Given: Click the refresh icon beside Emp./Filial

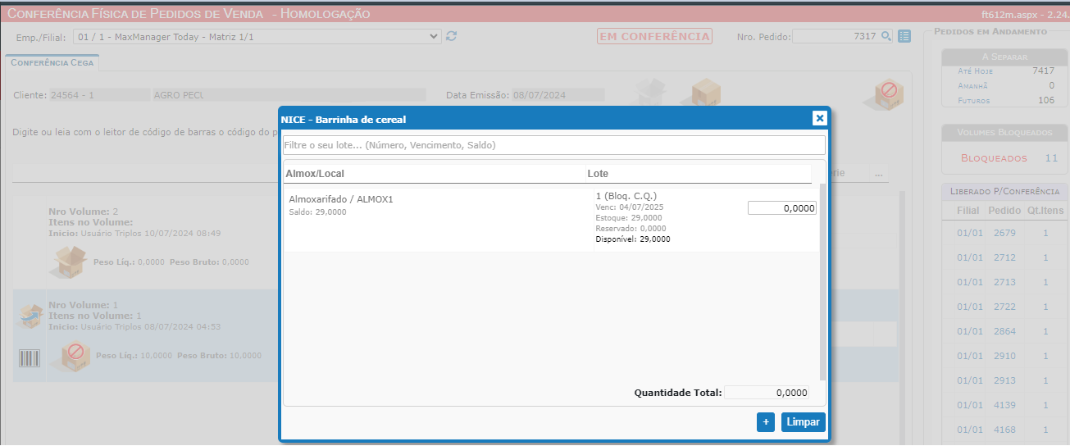Looking at the screenshot, I should (451, 36).
